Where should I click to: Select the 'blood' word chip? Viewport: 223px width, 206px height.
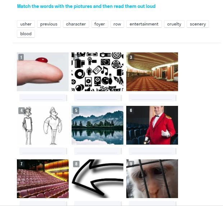[x=26, y=34]
